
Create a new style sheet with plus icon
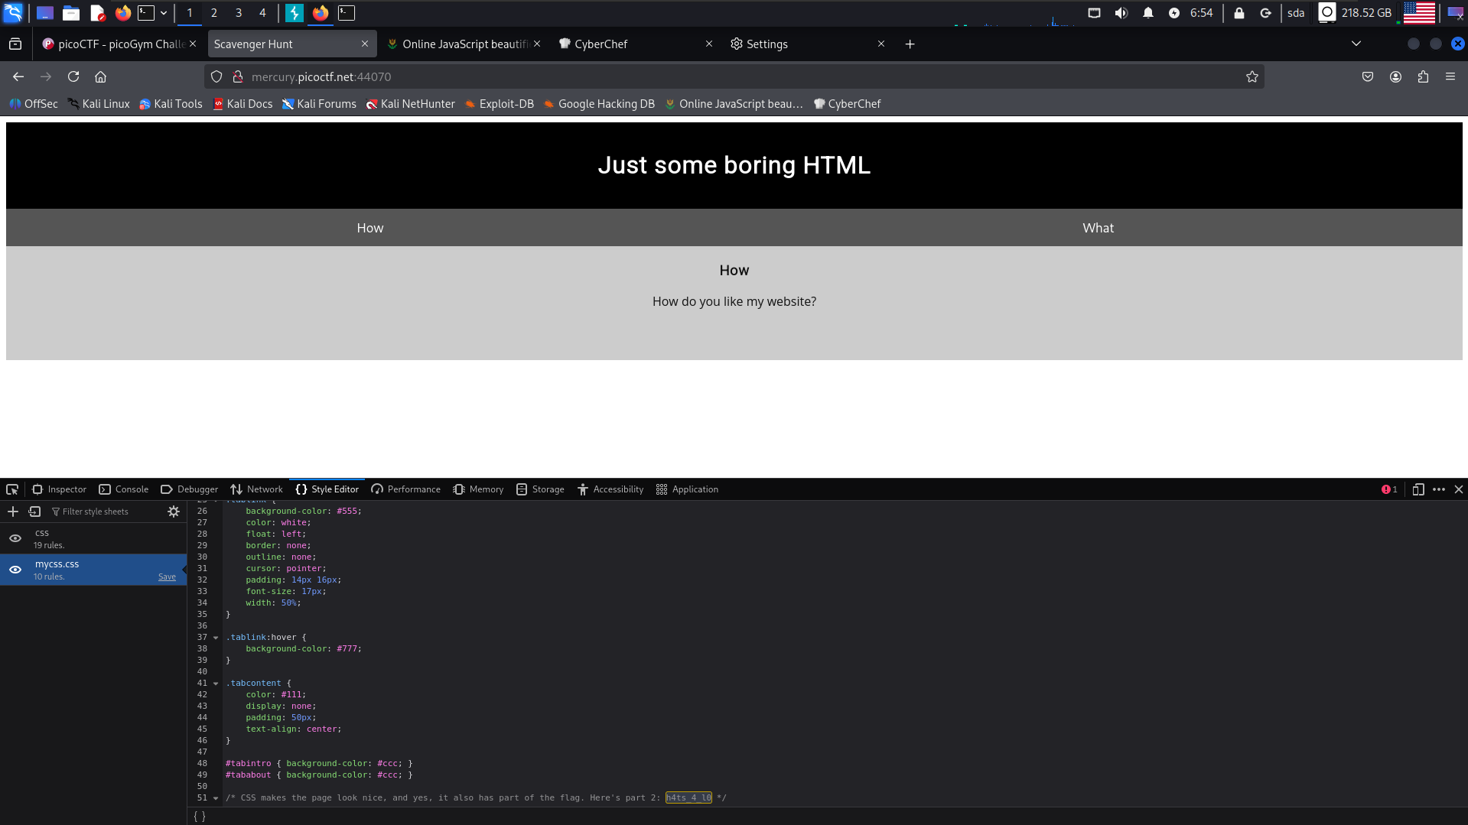click(x=13, y=512)
